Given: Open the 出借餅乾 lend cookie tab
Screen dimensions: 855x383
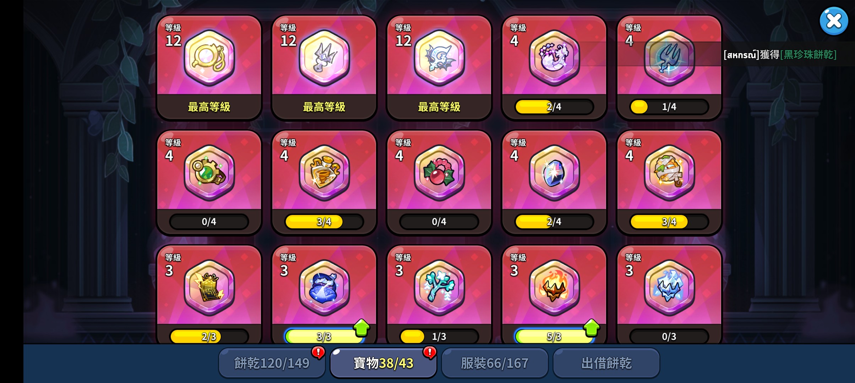Looking at the screenshot, I should 606,363.
